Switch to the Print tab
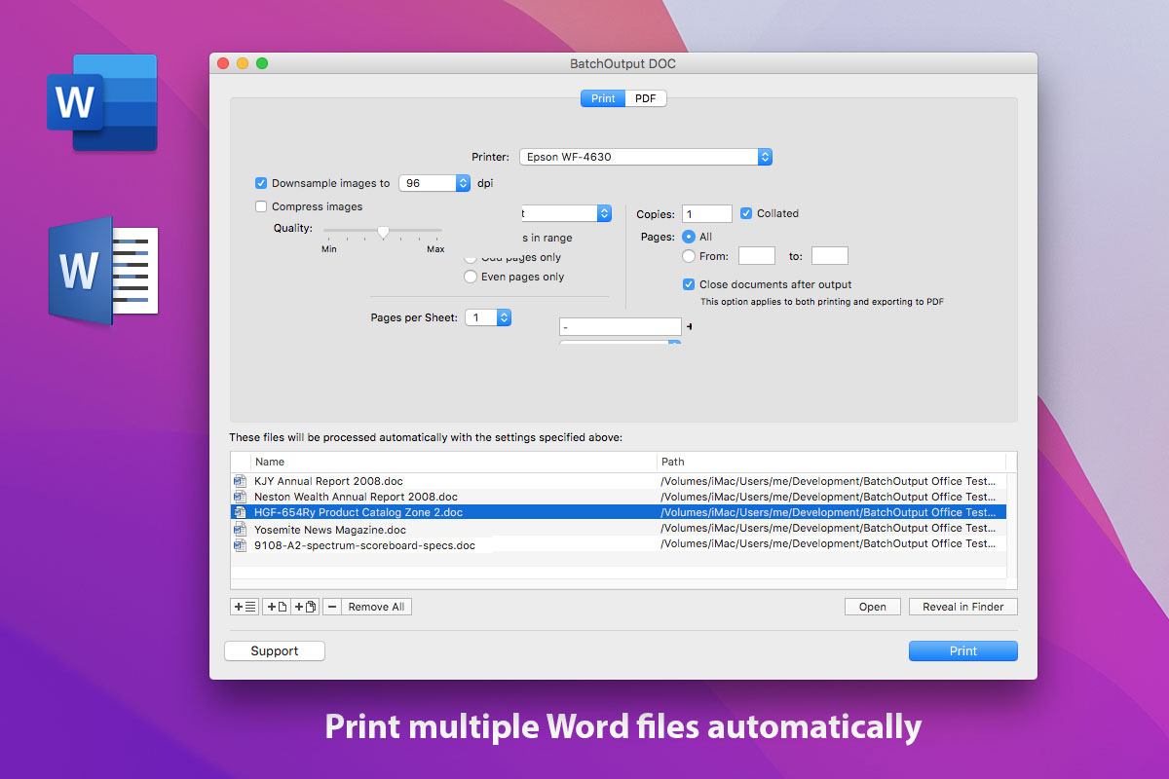Image resolution: width=1169 pixels, height=779 pixels. [603, 98]
